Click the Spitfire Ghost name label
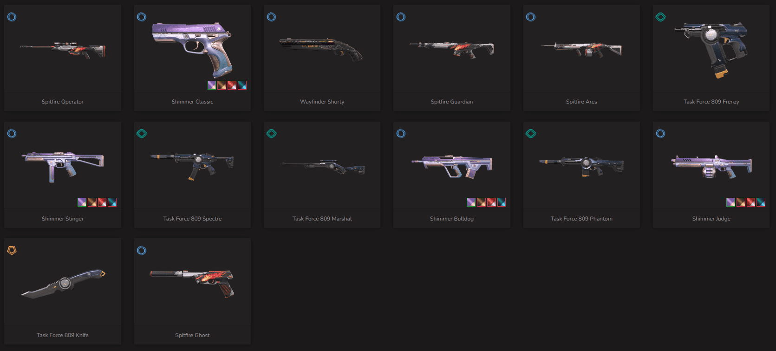 (x=192, y=335)
